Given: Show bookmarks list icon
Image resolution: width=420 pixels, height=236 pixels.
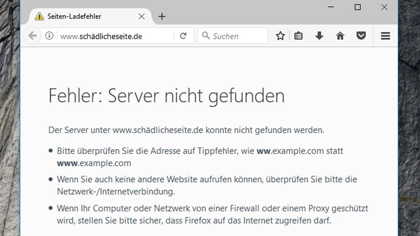Looking at the screenshot, I should (299, 36).
